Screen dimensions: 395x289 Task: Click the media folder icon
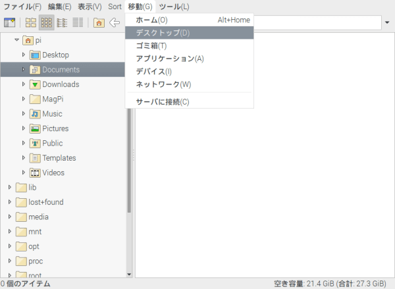click(x=21, y=217)
